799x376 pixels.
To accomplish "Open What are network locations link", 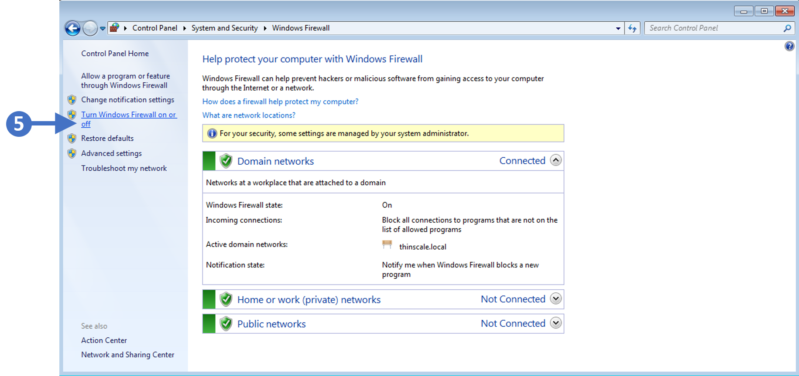I will [249, 115].
